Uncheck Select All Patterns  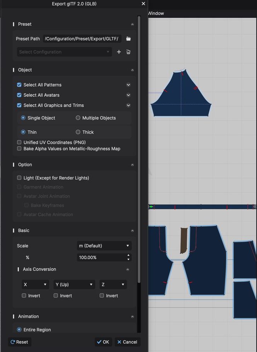[x=19, y=85]
